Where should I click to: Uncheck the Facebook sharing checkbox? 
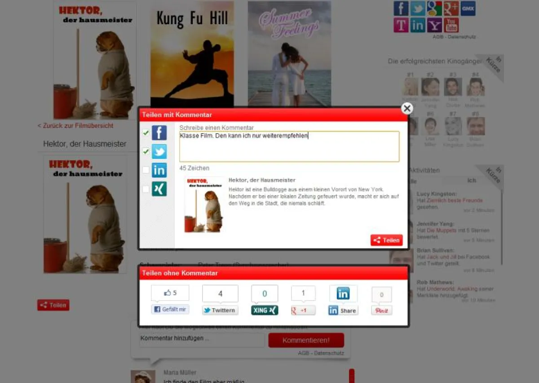pos(146,132)
